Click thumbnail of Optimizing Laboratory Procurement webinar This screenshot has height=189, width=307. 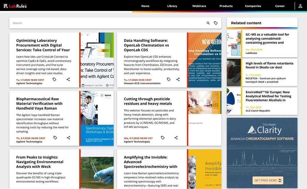(97, 60)
